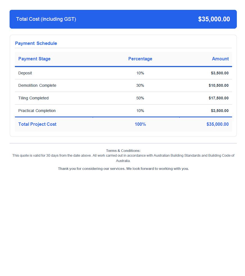Select the Practical Completion stage label
245x276 pixels.
click(37, 111)
